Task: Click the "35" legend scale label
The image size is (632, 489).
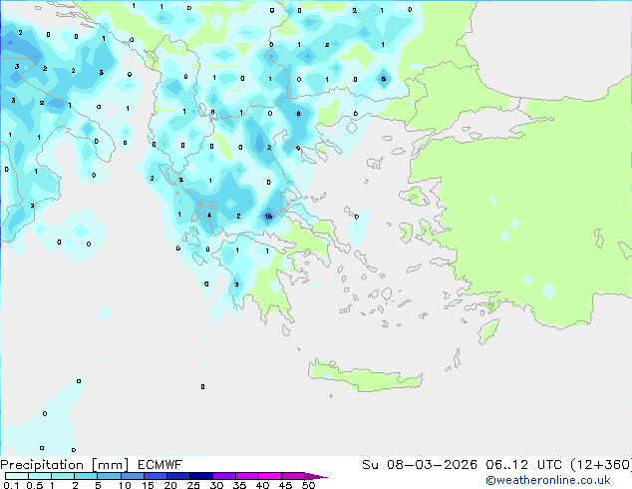Action: pyautogui.click(x=239, y=485)
